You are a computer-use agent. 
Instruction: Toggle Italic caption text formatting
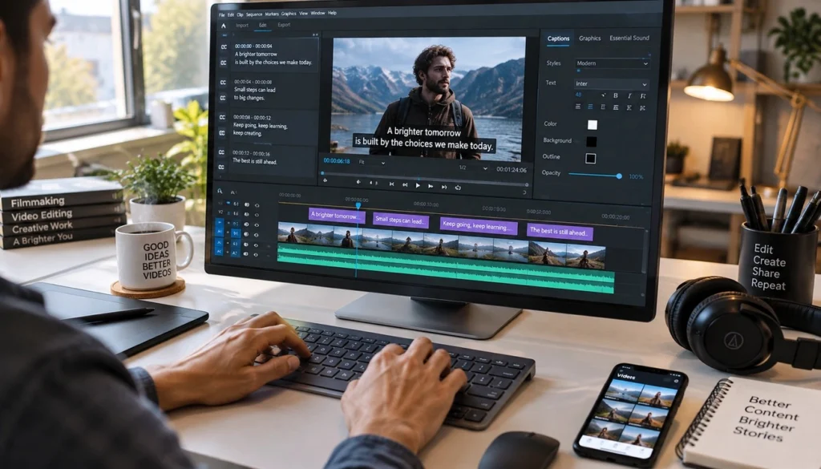[629, 96]
